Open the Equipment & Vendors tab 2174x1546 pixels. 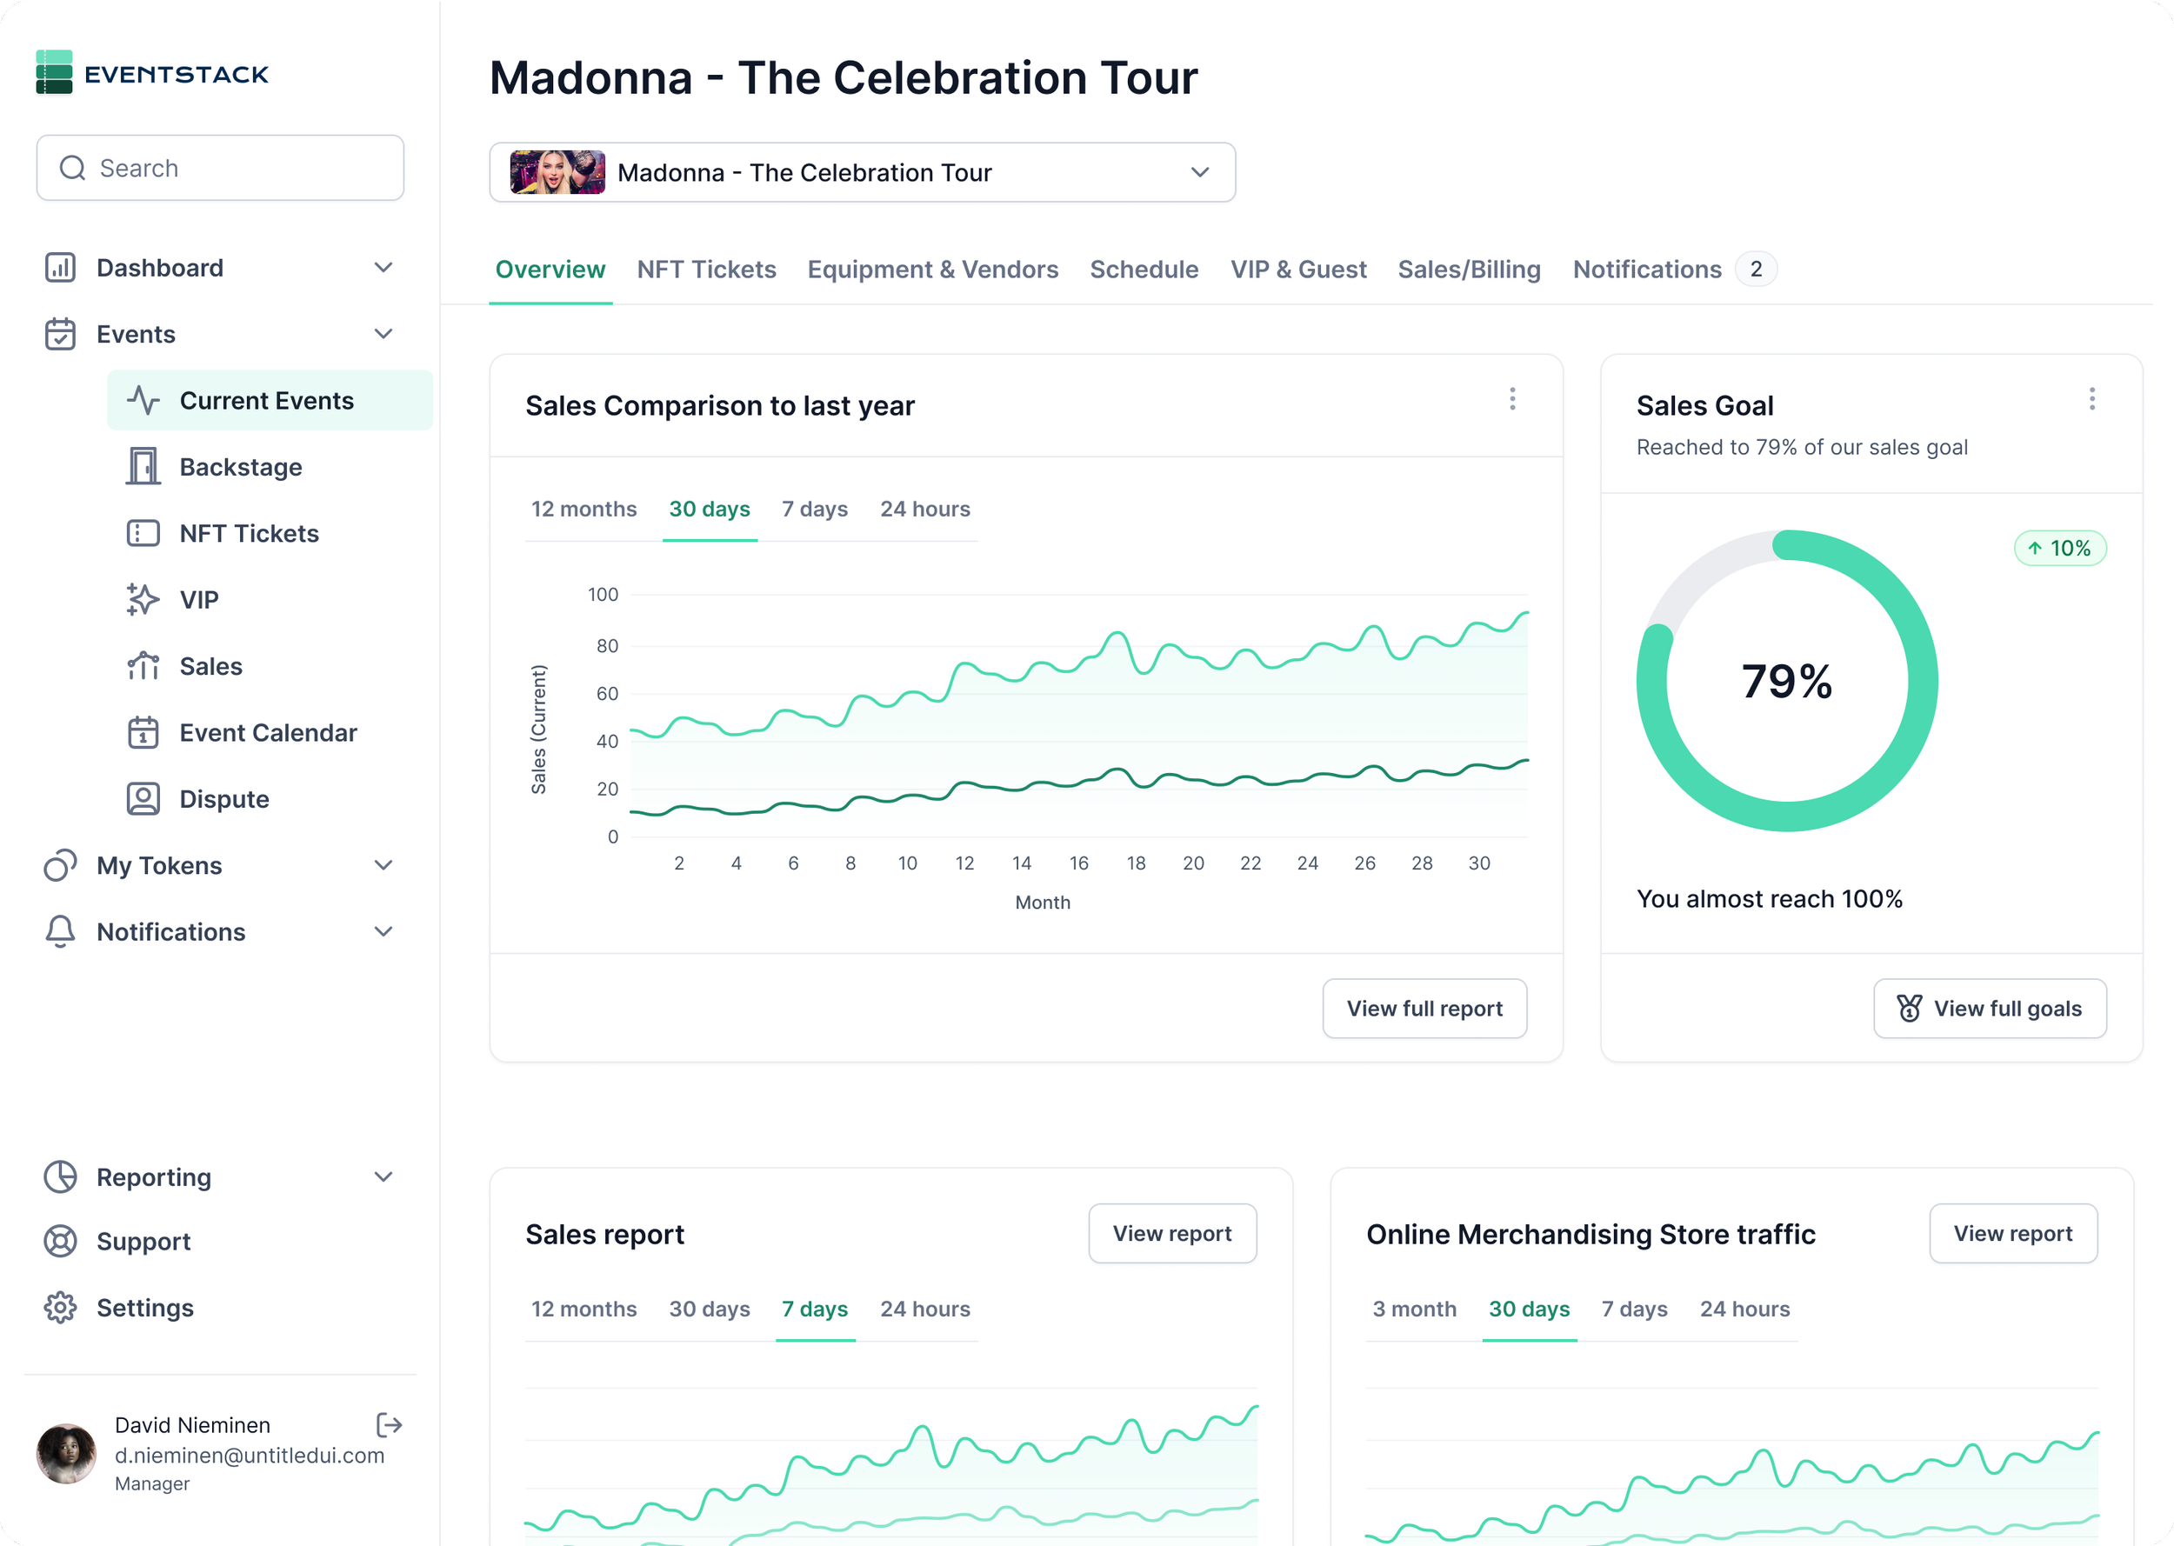point(933,270)
